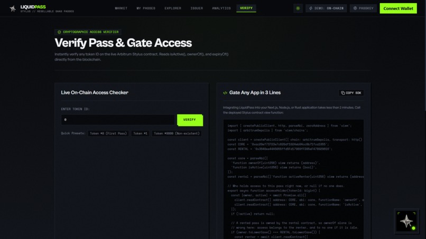This screenshot has height=239, width=426.
Task: Click the Live On-Chain Access Checker heading
Action: pyautogui.click(x=95, y=92)
